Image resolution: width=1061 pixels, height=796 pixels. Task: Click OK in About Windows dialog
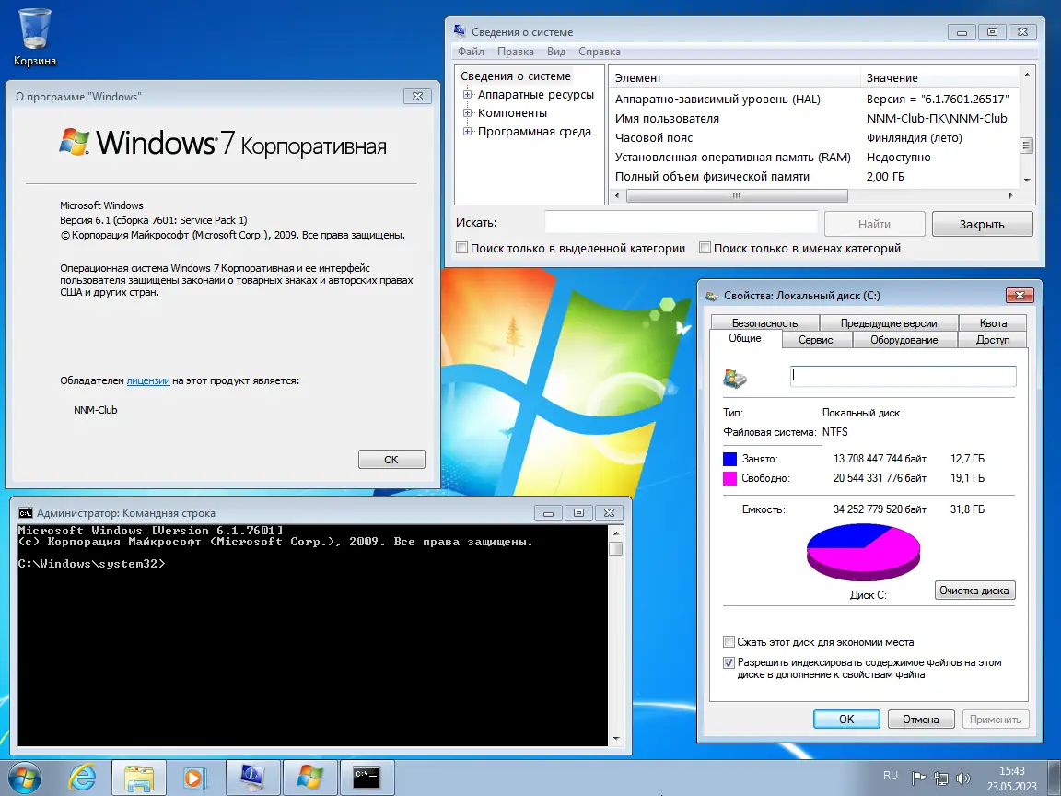pos(391,460)
